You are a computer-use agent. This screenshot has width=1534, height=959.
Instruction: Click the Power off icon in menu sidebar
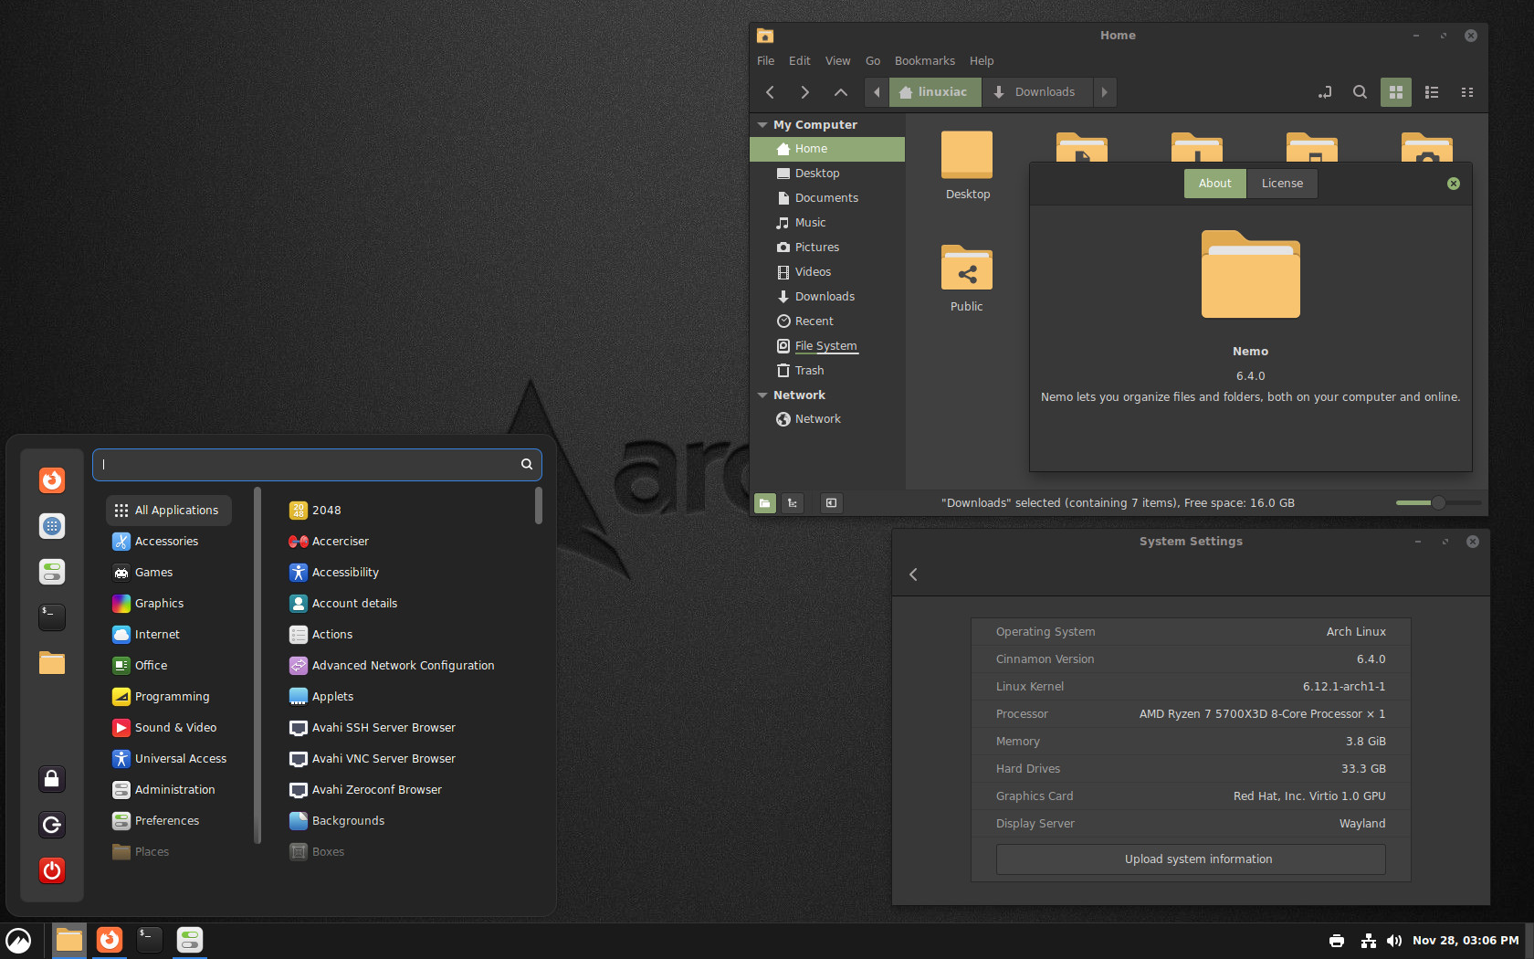click(52, 870)
